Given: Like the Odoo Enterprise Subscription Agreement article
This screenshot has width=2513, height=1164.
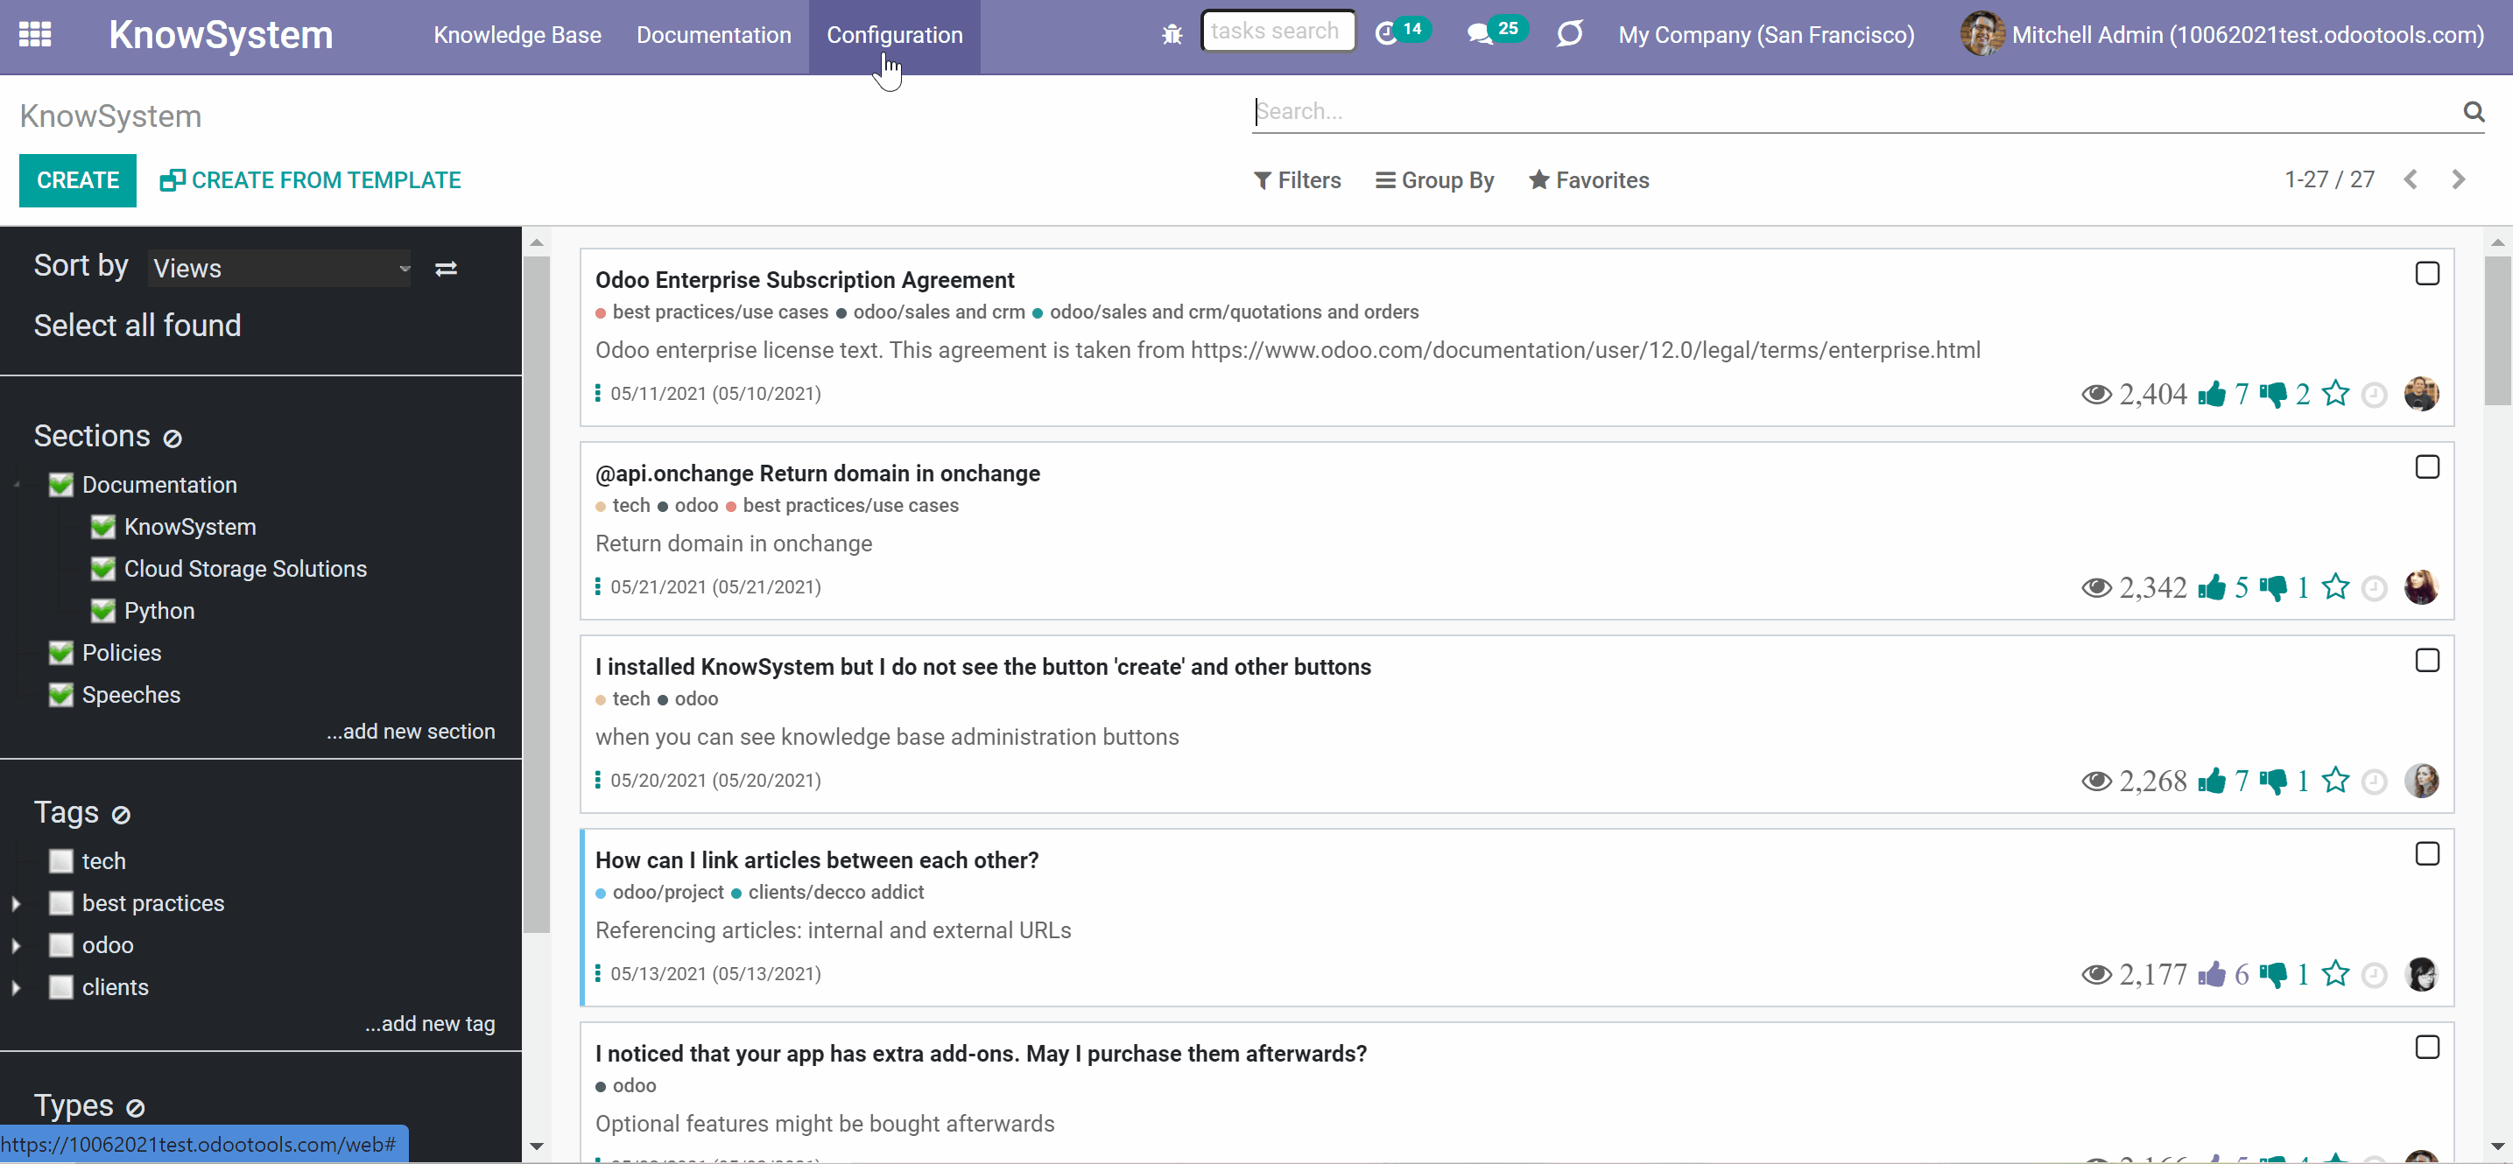Looking at the screenshot, I should coord(2212,394).
